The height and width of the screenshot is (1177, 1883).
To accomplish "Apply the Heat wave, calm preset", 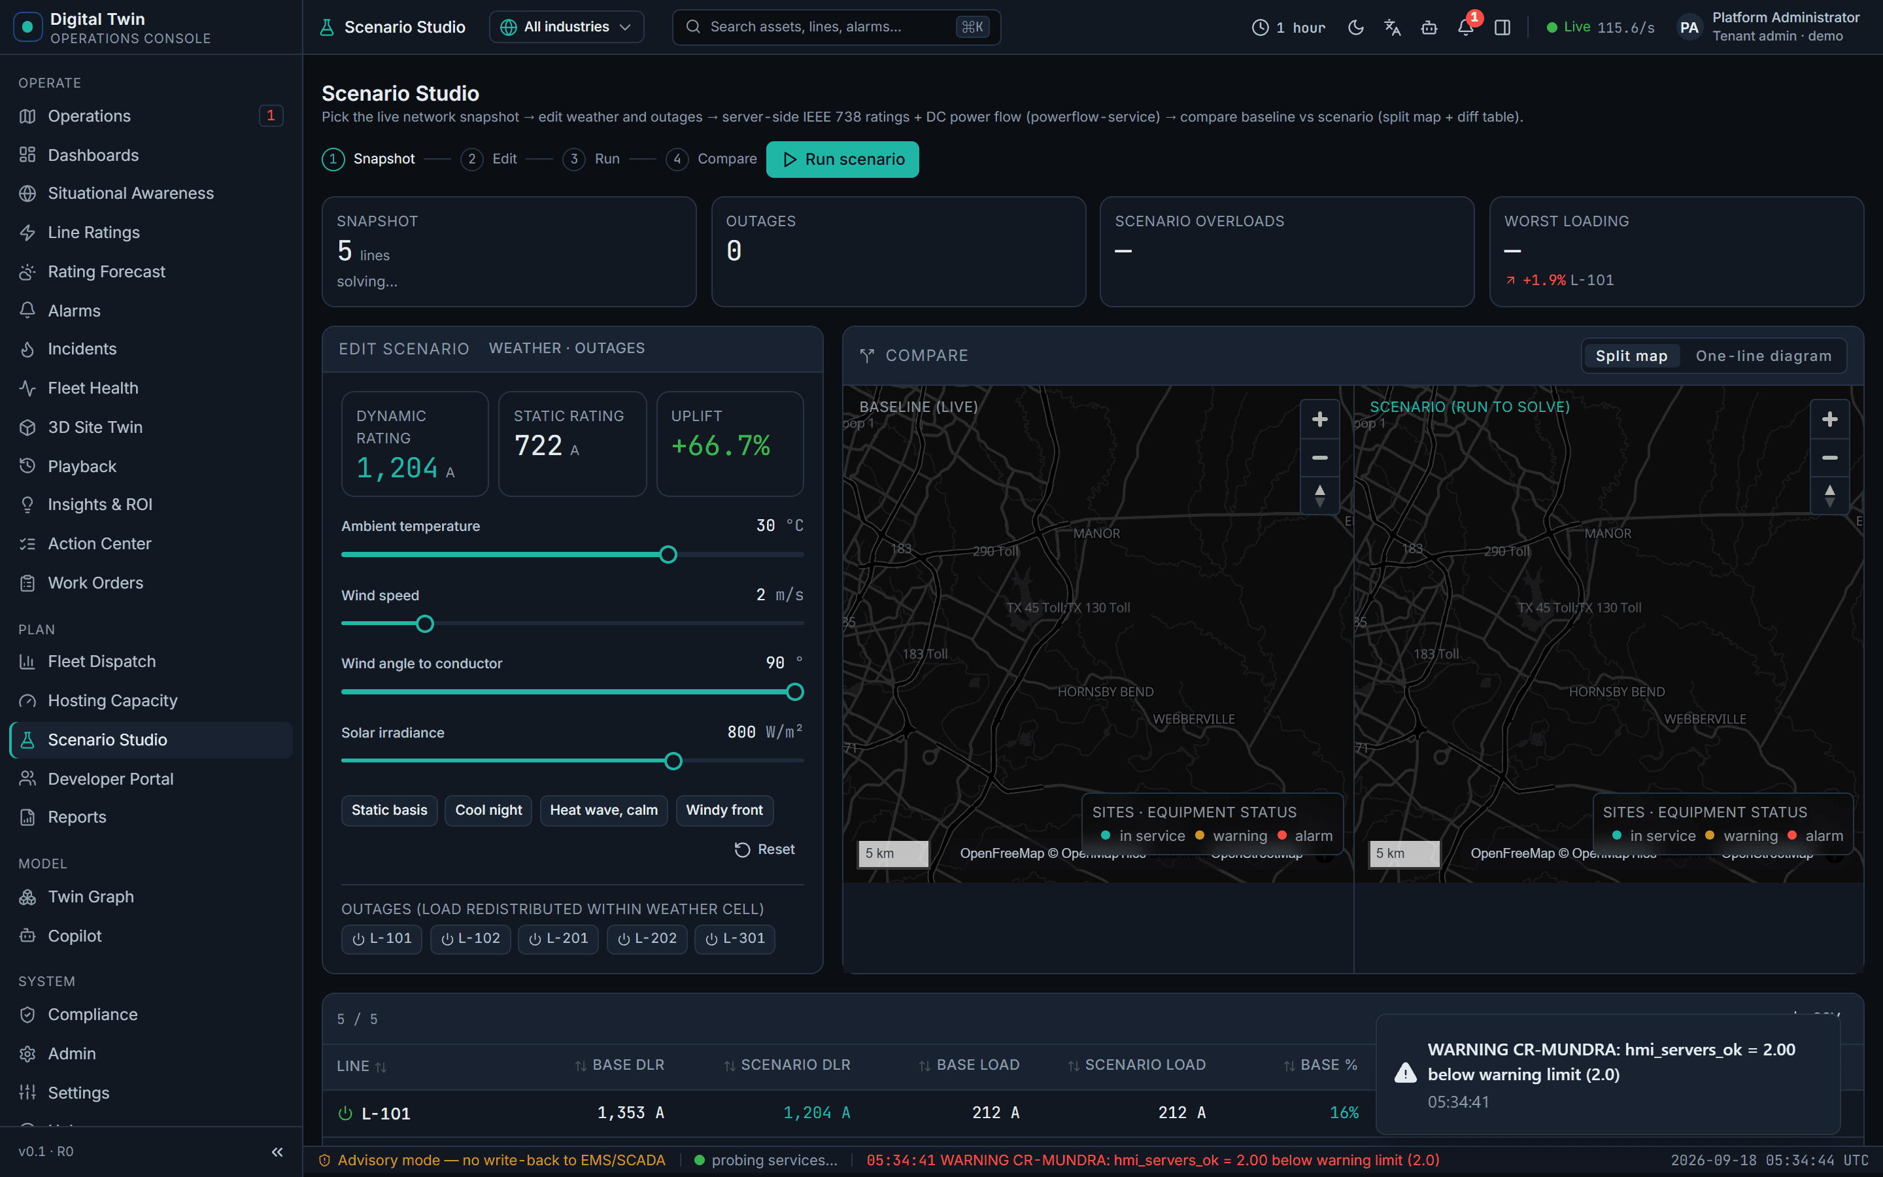I will [x=604, y=810].
